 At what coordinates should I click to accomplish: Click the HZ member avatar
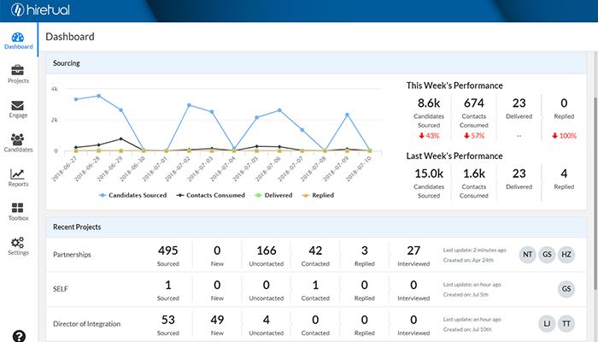click(x=566, y=255)
